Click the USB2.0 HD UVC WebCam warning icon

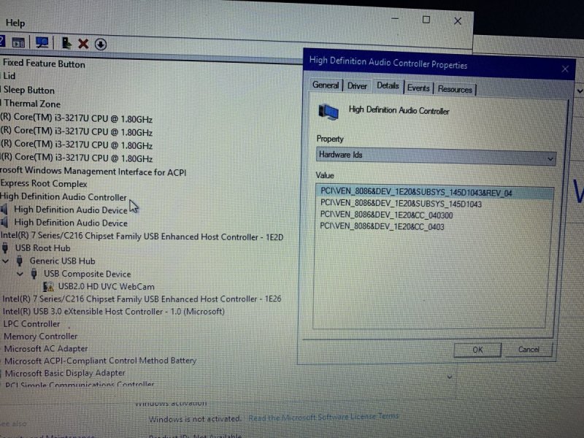click(x=48, y=286)
